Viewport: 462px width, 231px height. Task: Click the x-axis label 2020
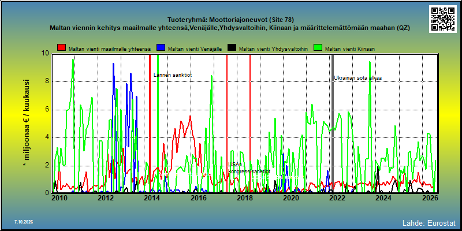[290, 198]
